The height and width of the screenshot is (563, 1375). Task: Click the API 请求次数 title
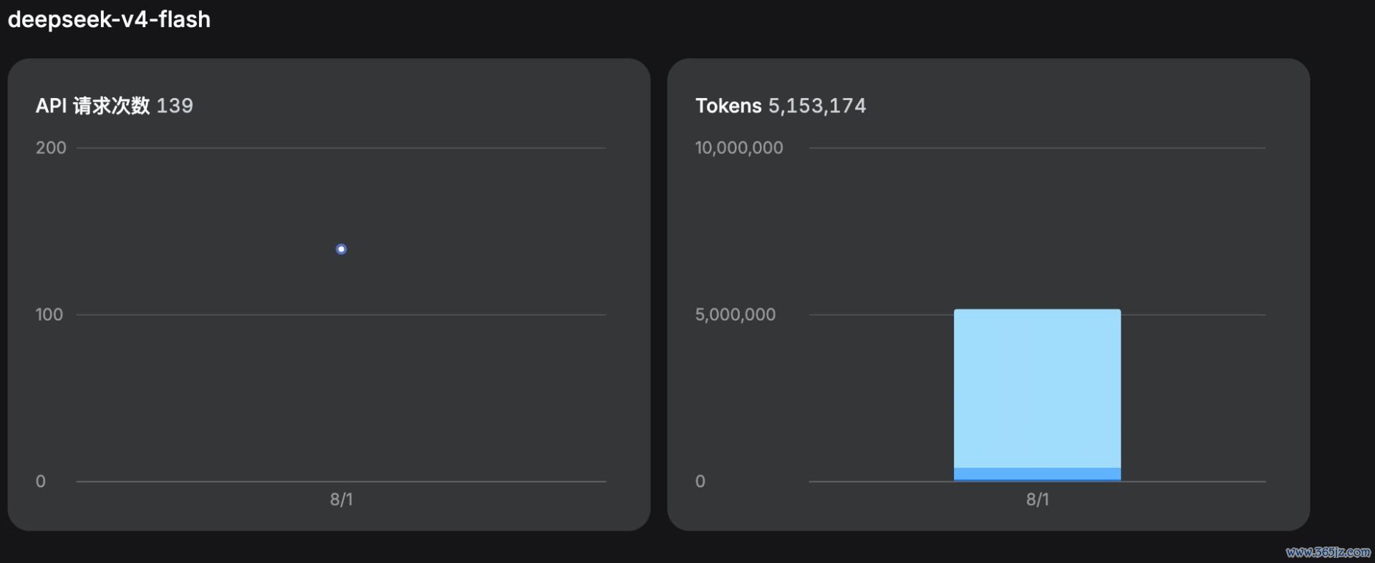[93, 106]
